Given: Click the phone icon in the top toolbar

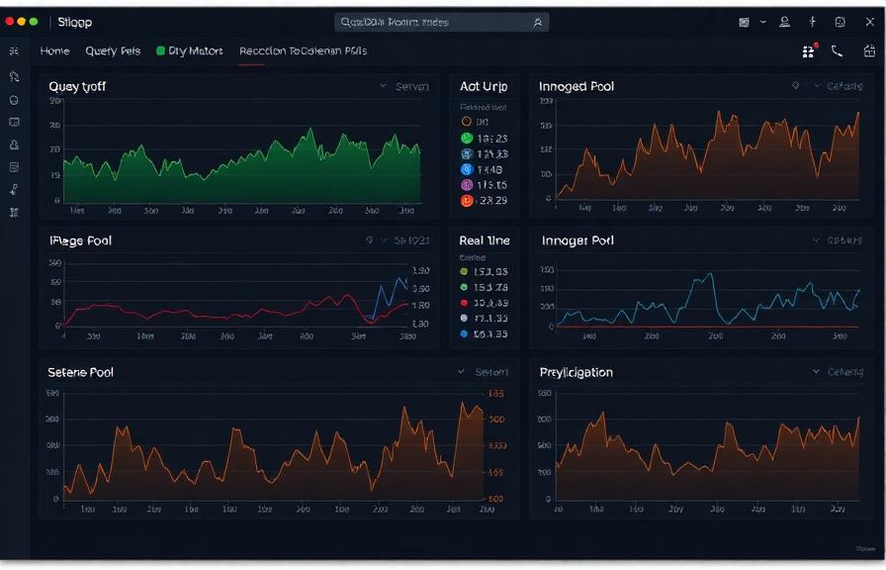Looking at the screenshot, I should (x=837, y=51).
